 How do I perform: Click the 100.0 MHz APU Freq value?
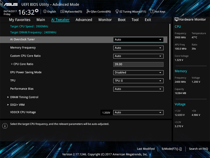point(181,49)
